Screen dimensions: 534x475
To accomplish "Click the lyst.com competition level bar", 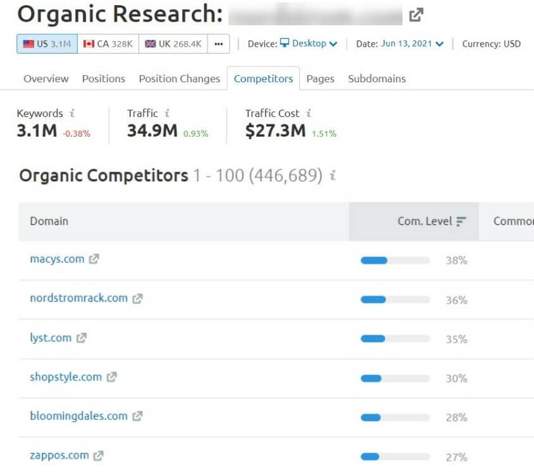I will click(x=395, y=339).
